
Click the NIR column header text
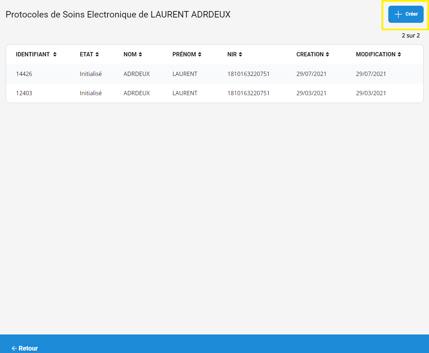(232, 55)
